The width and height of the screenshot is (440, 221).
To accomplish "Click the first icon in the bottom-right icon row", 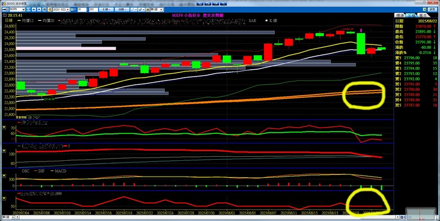I will (402, 218).
